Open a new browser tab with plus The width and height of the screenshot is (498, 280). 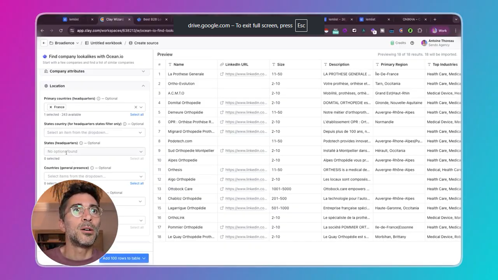point(435,19)
